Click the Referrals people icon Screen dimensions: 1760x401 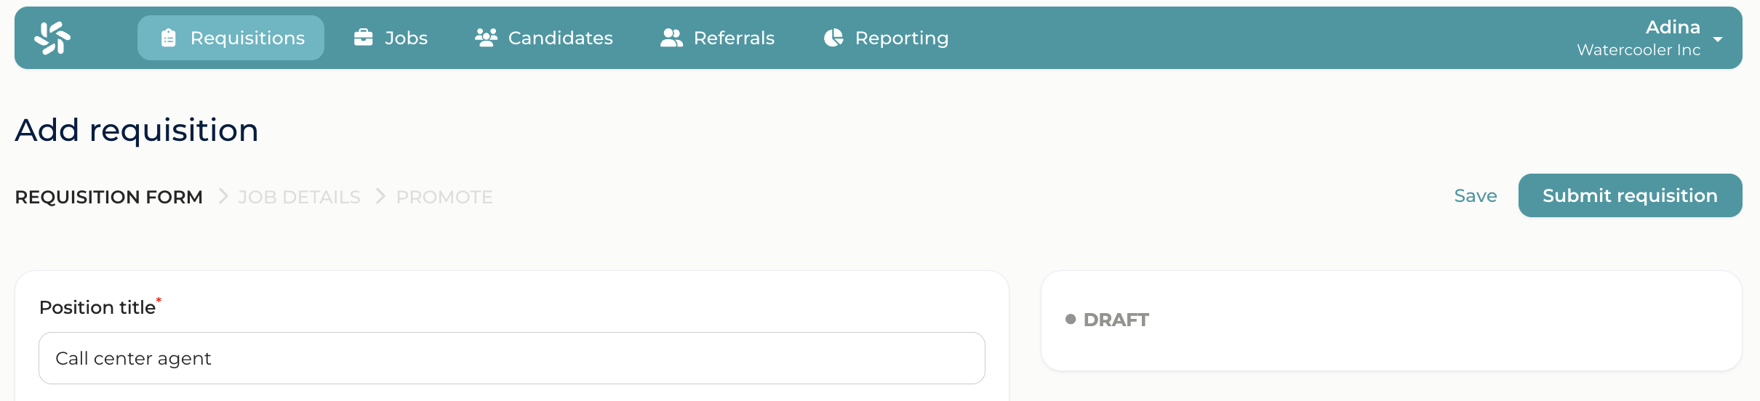671,38
